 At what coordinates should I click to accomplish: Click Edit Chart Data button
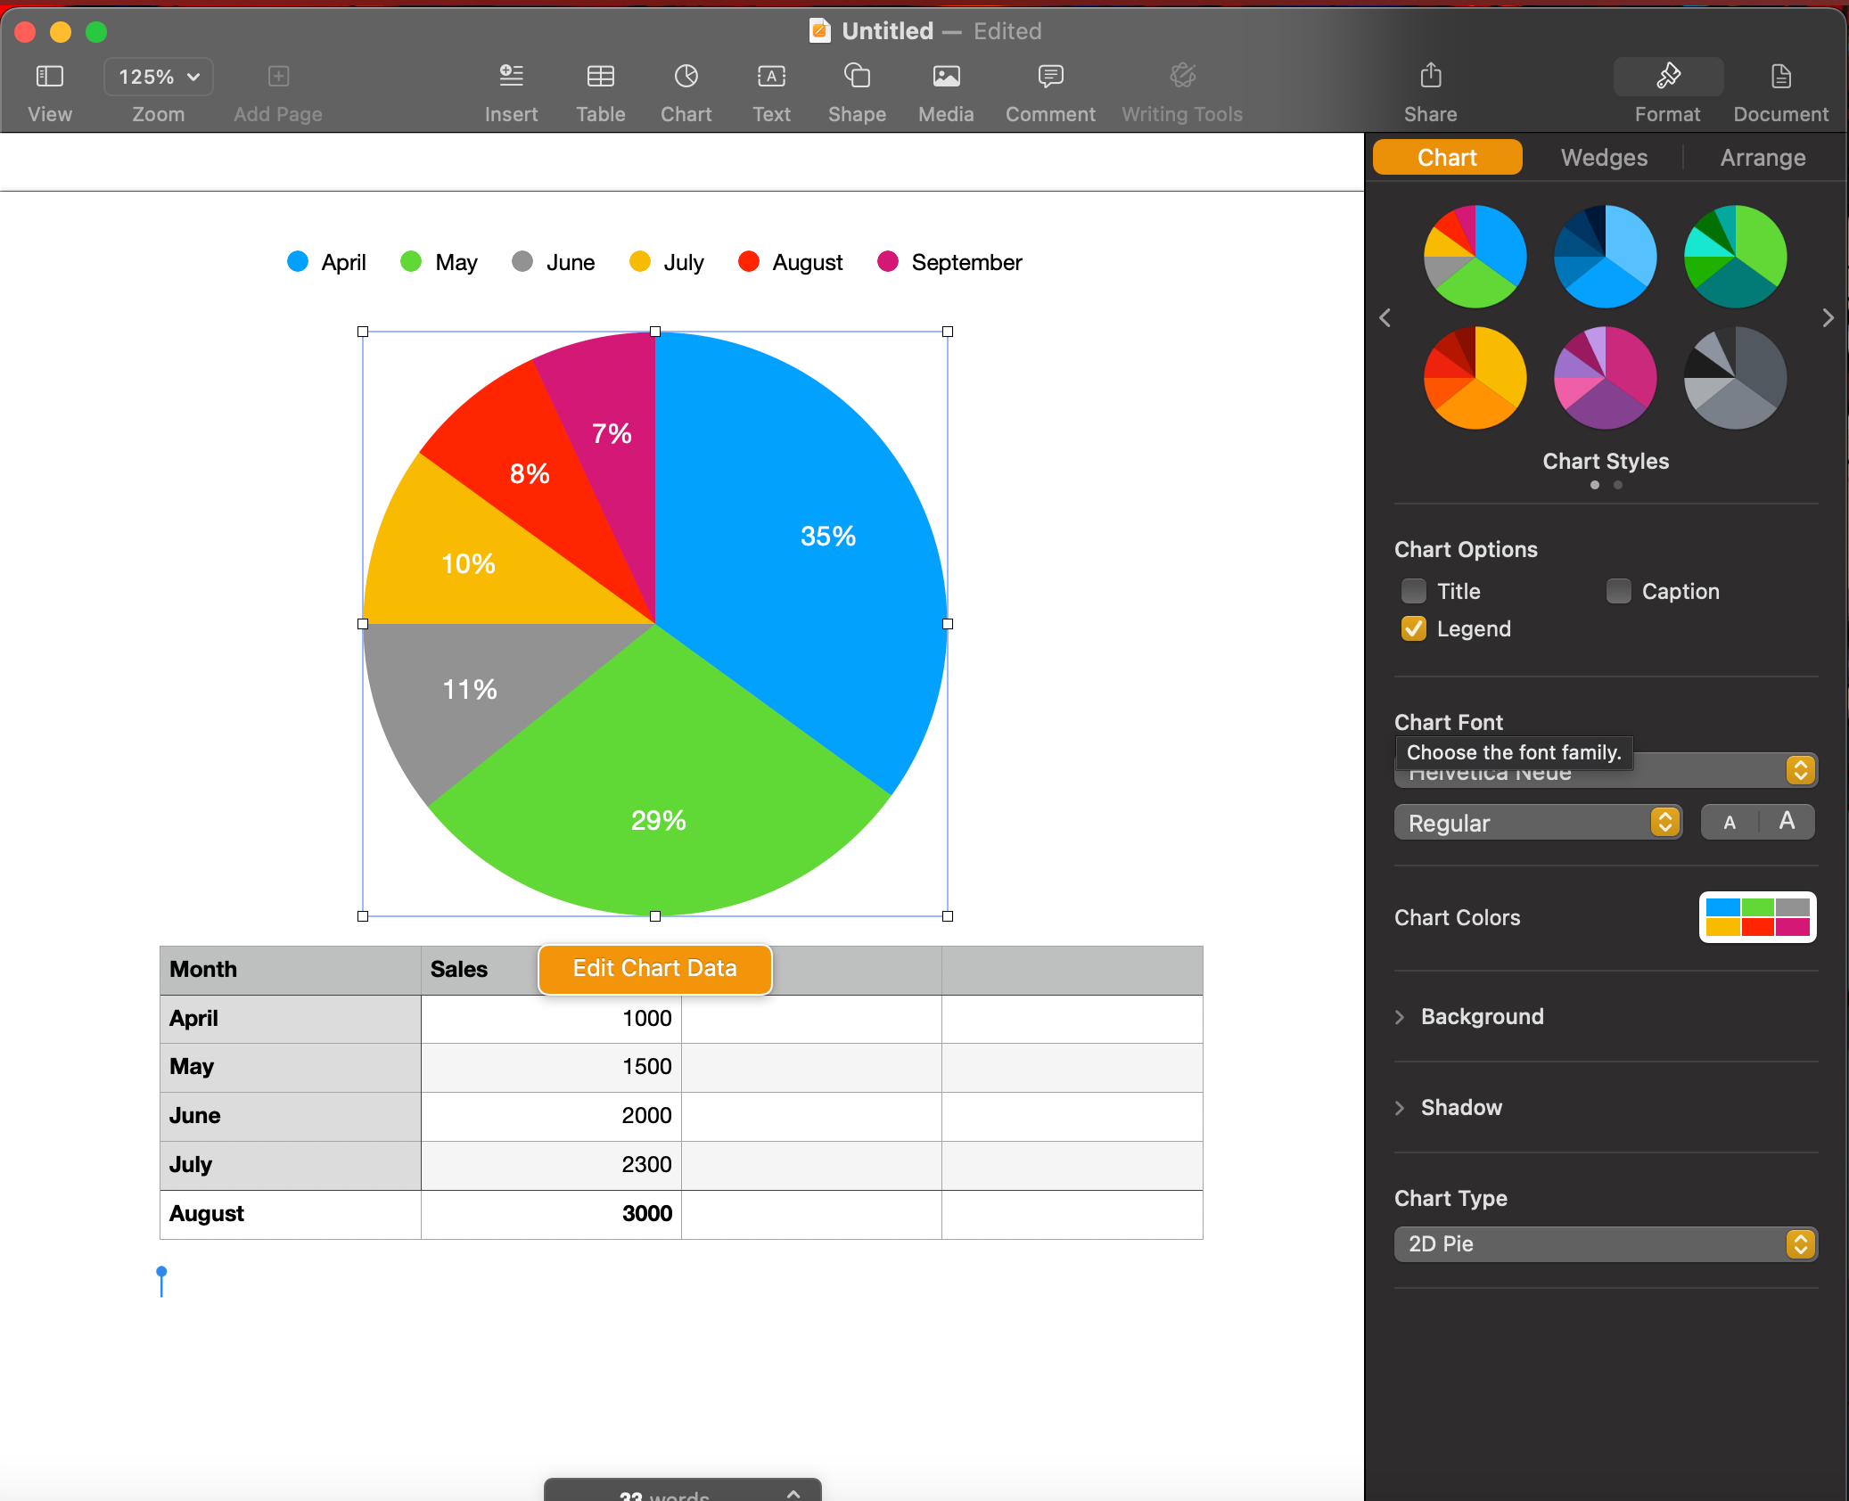(x=654, y=966)
